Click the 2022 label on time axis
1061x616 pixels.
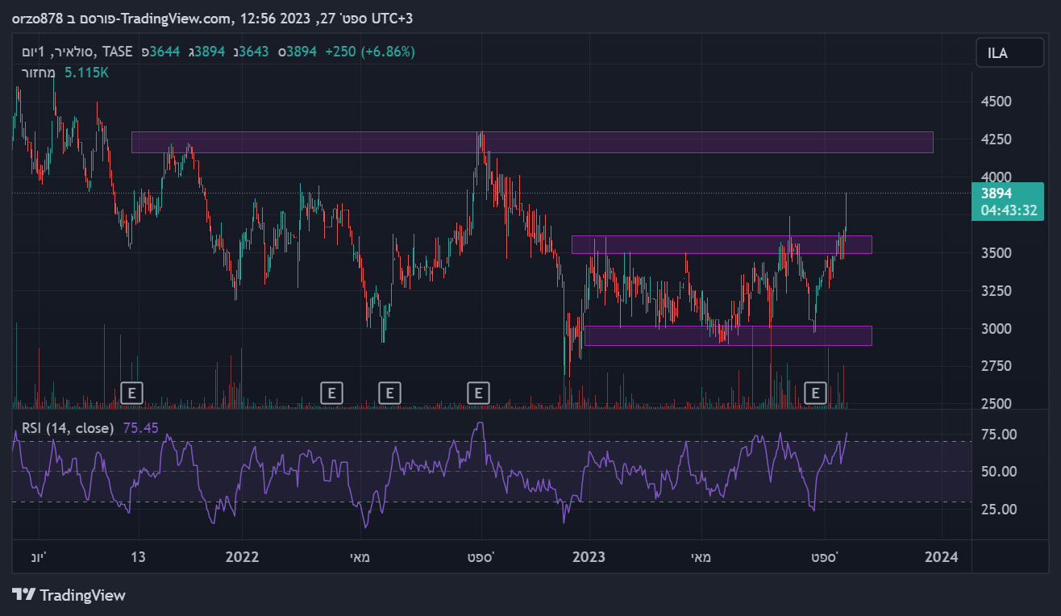coord(242,557)
